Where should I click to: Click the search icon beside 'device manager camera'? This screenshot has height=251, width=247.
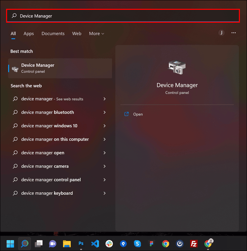15,166
